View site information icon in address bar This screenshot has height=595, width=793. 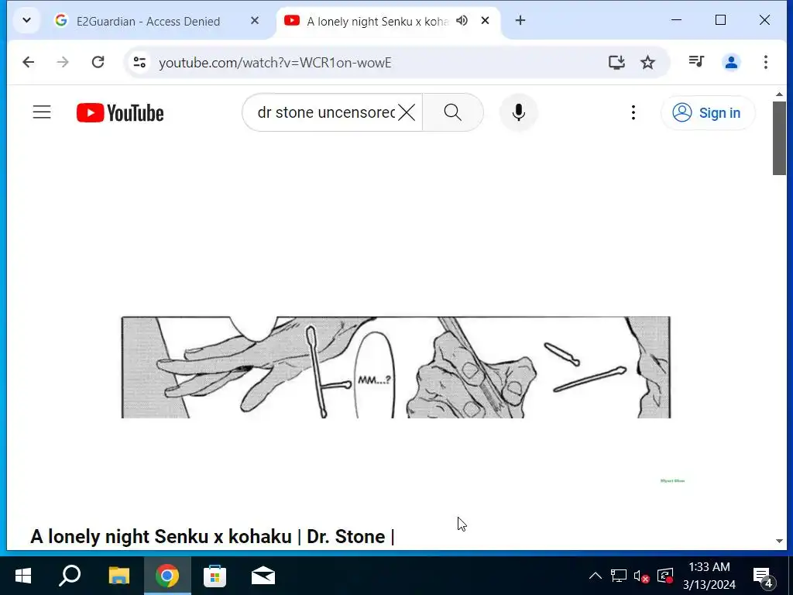(139, 62)
